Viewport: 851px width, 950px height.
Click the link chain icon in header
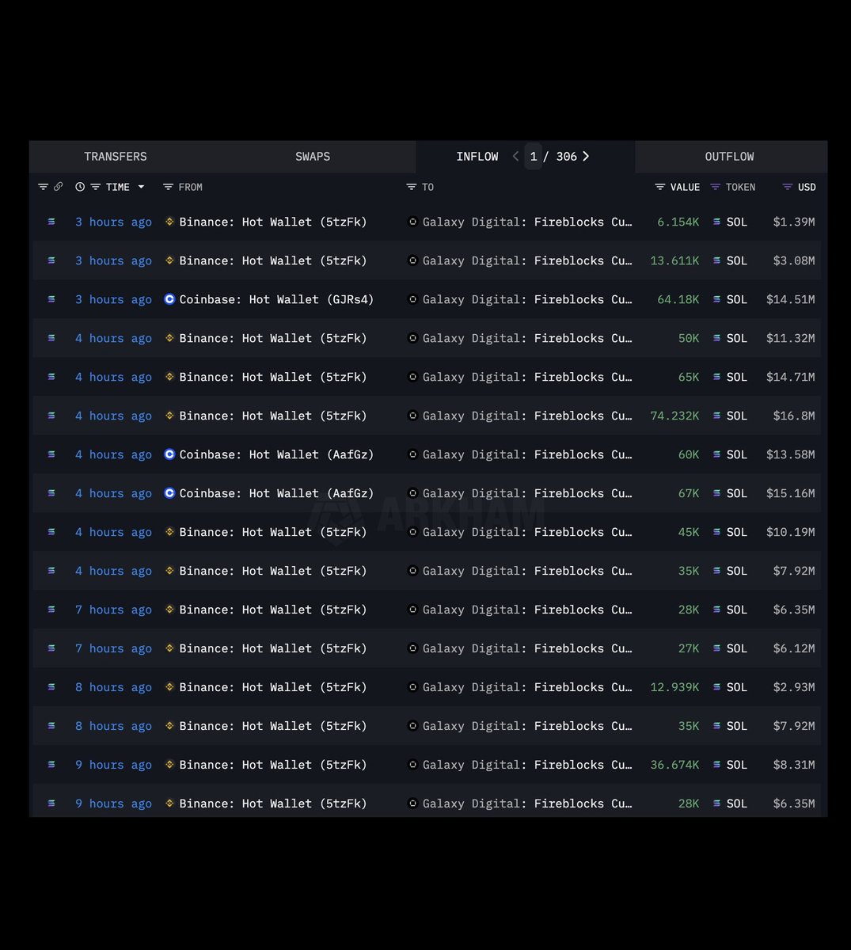coord(58,187)
